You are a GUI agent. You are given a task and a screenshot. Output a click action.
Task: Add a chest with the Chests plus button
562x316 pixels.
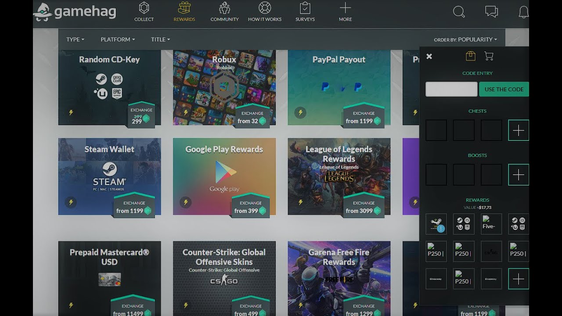click(x=519, y=130)
